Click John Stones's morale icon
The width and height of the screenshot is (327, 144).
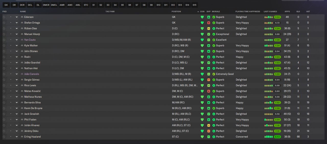click(x=214, y=51)
